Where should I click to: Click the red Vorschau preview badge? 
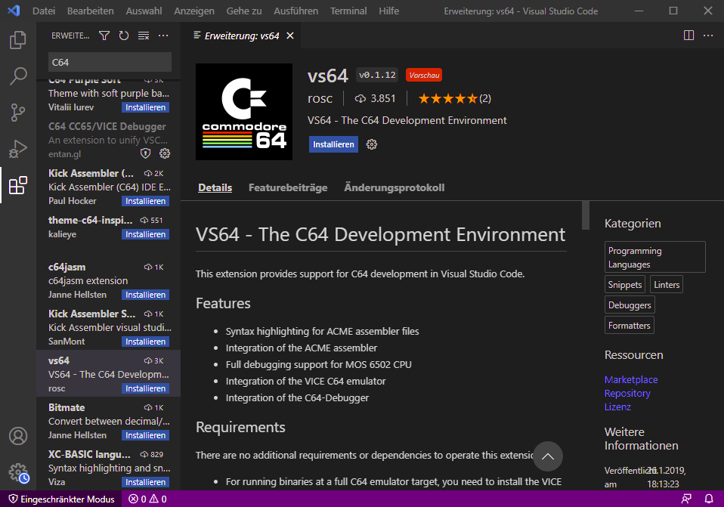pos(424,75)
